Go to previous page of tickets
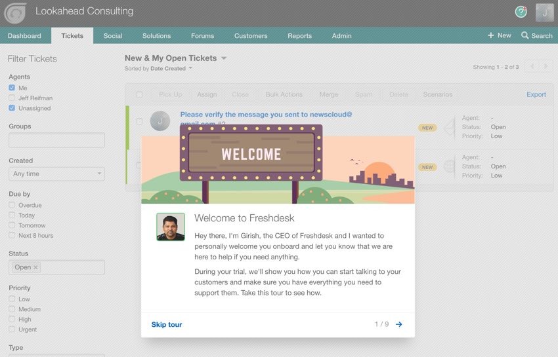 (533, 66)
